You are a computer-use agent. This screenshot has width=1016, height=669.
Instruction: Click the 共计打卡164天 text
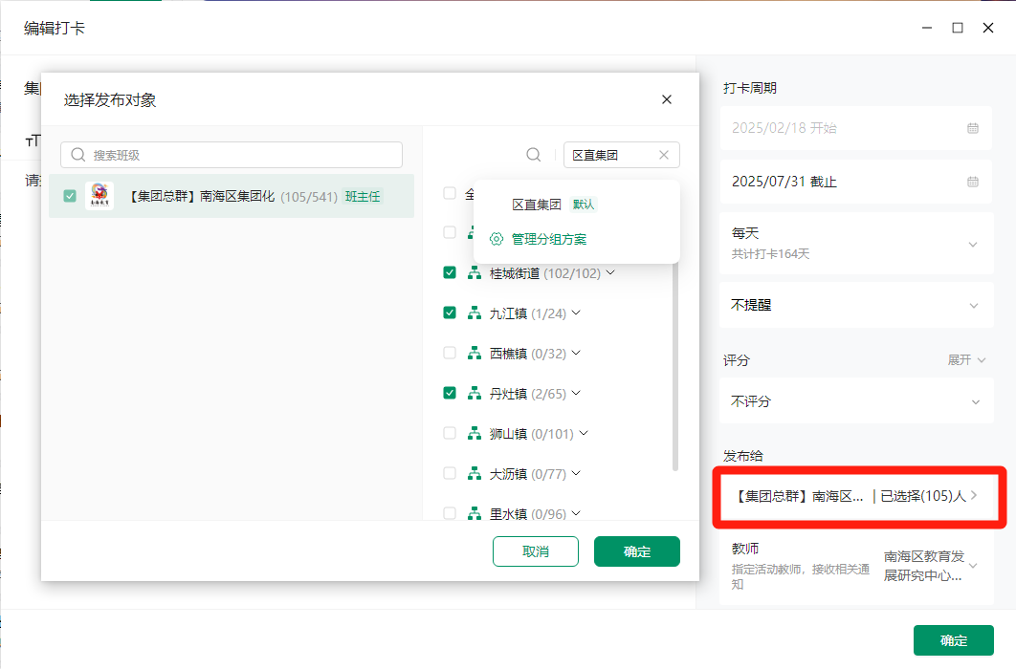click(x=770, y=253)
